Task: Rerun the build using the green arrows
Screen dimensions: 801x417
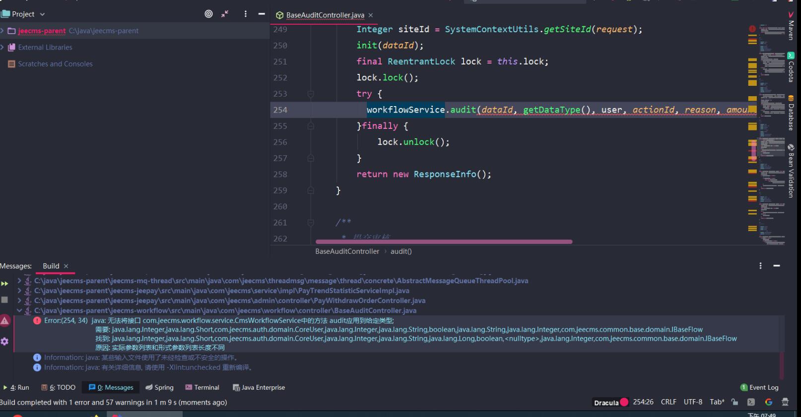Action: 4,284
